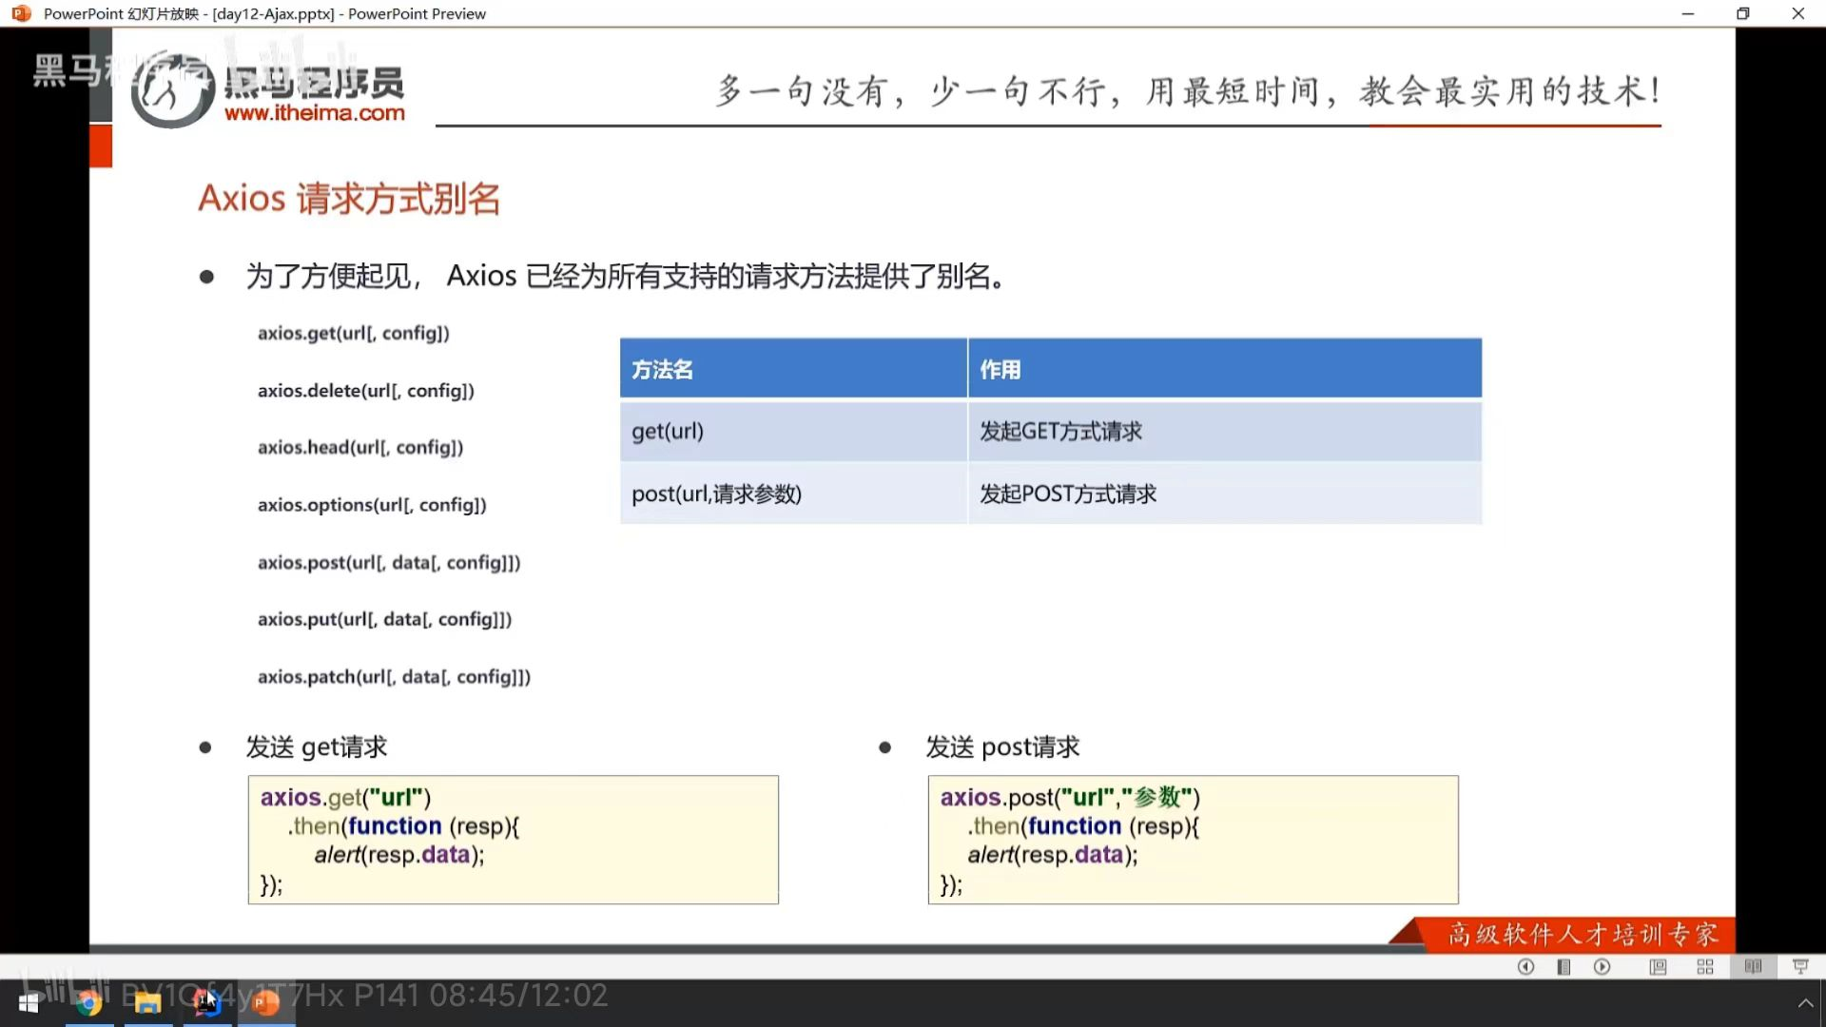Click the www.itheima.com link

coord(314,113)
